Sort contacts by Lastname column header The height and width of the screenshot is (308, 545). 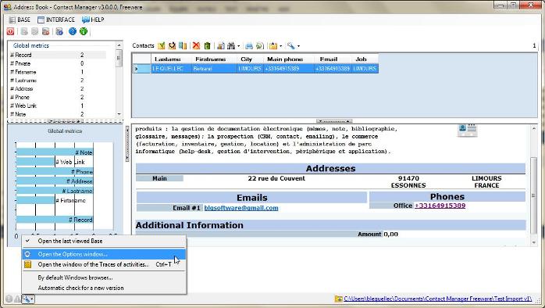pyautogui.click(x=171, y=59)
